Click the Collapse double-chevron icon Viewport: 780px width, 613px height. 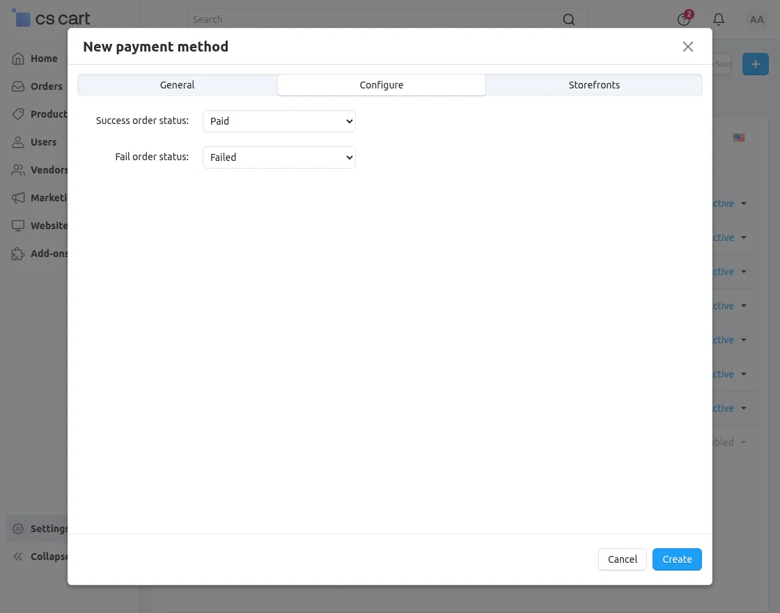click(x=18, y=557)
